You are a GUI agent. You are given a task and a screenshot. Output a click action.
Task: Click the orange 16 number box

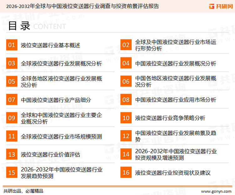pos(126,172)
